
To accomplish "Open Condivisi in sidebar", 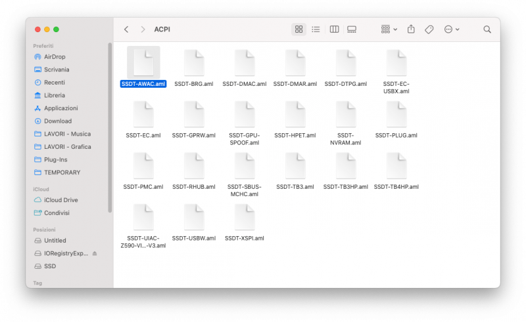I will [x=52, y=213].
